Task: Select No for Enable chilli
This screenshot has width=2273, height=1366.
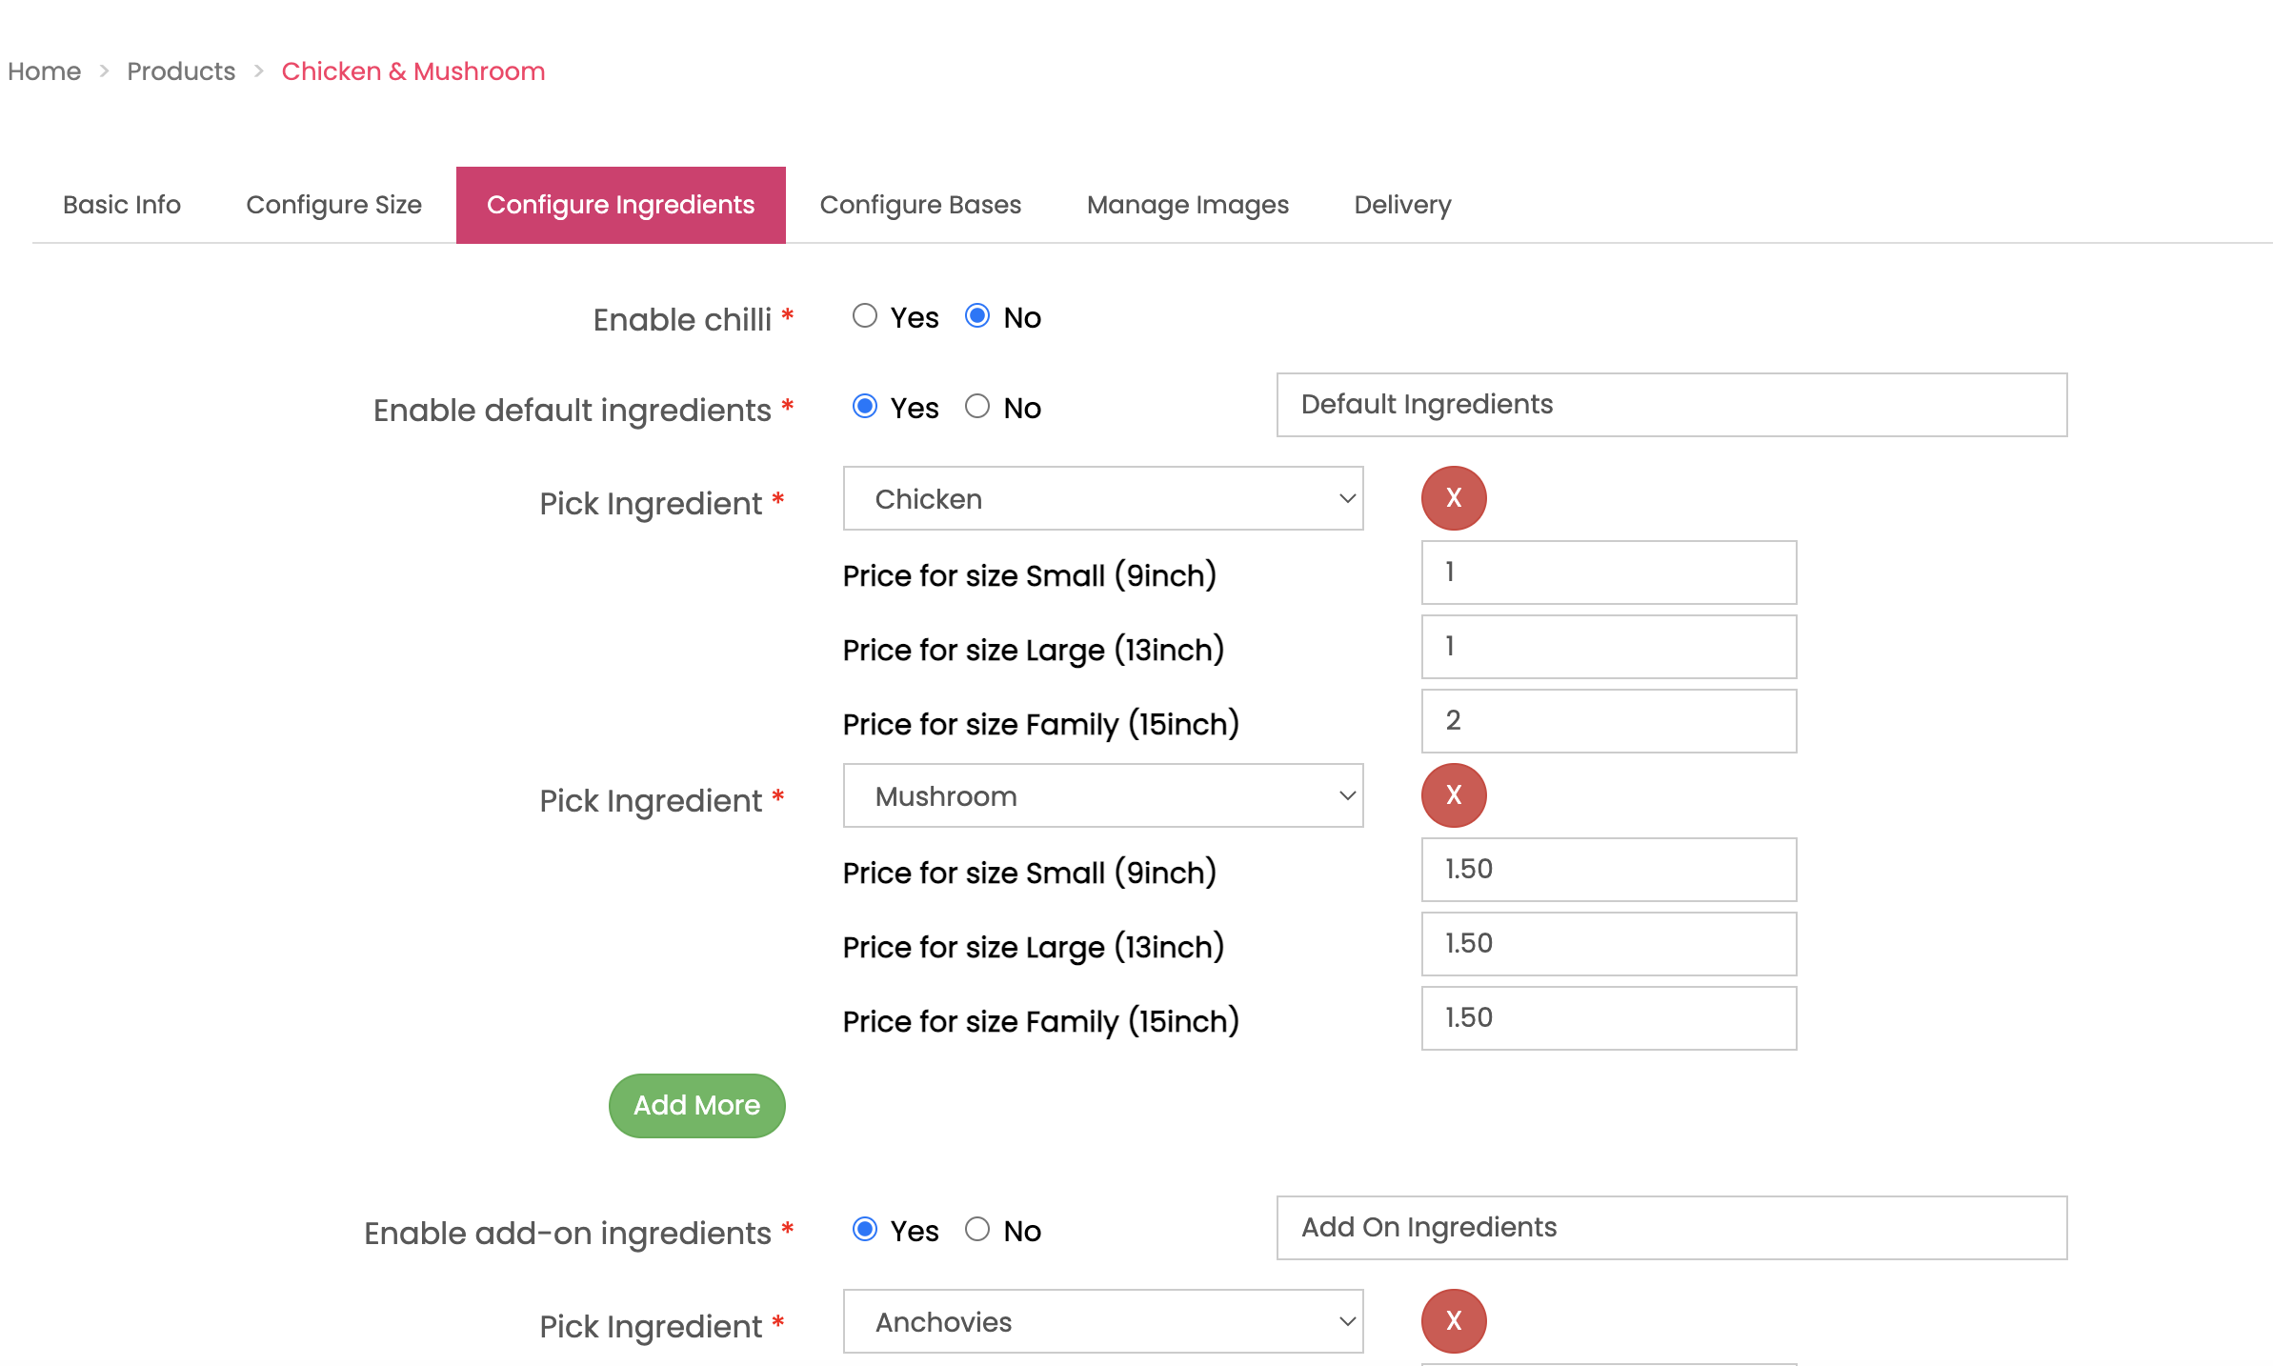Action: pos(976,316)
